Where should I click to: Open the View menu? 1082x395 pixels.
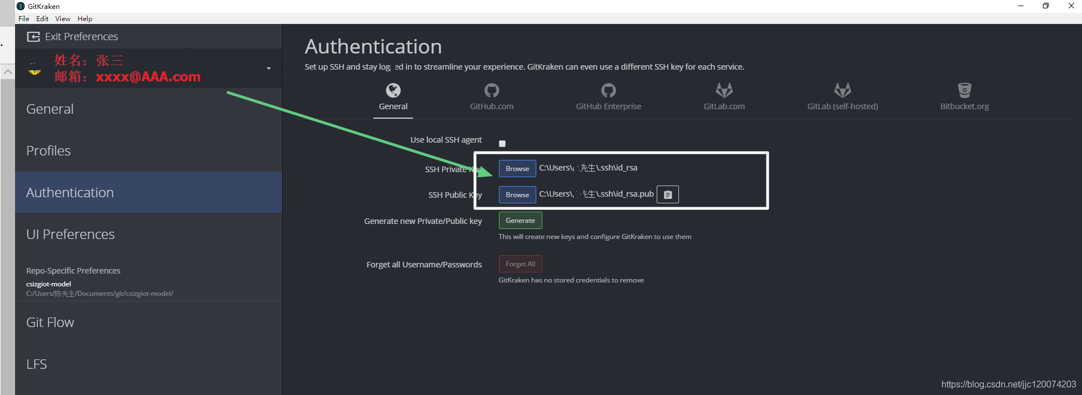63,18
